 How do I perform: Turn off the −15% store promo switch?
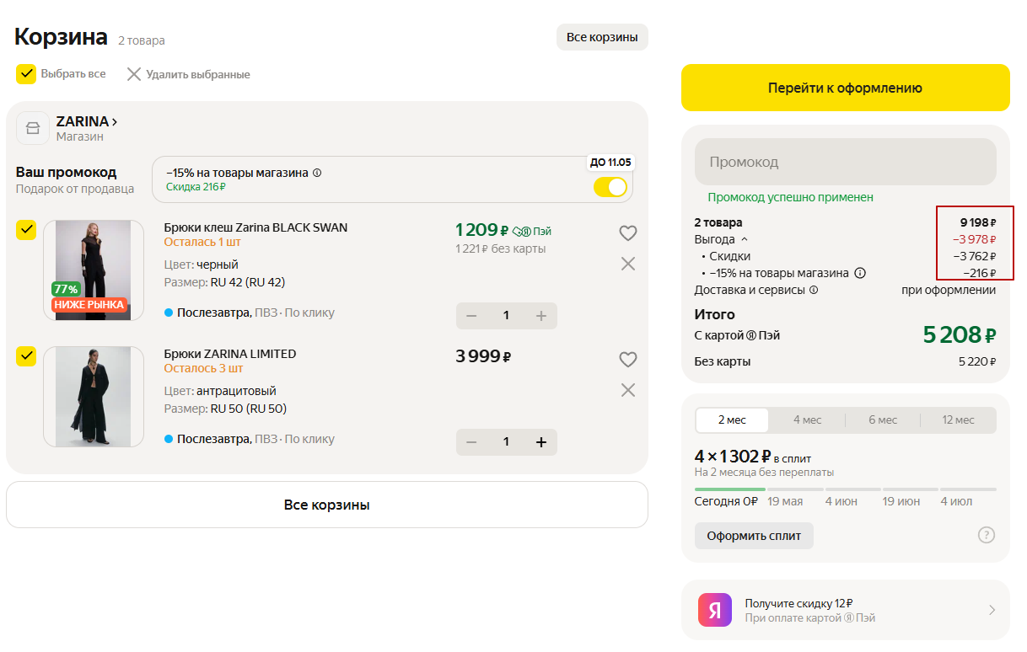610,187
